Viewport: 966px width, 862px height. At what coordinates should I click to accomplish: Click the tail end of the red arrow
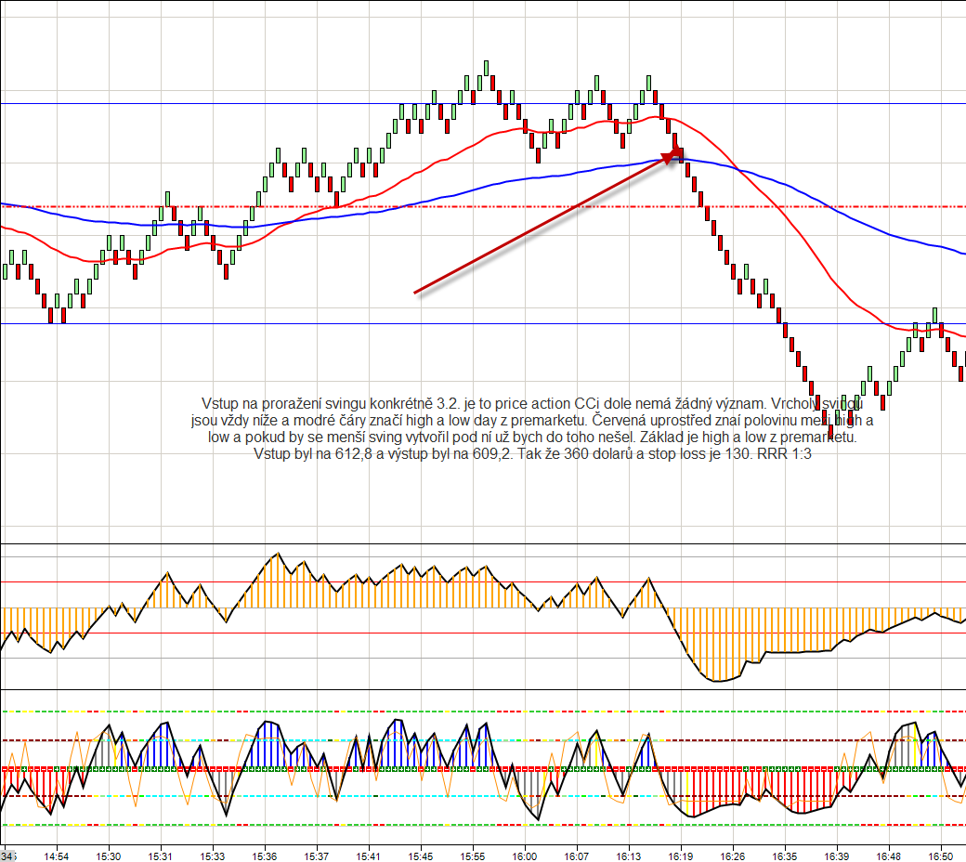(416, 293)
